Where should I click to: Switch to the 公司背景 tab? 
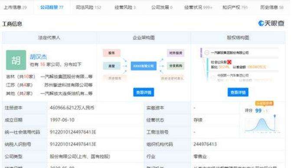52,7
